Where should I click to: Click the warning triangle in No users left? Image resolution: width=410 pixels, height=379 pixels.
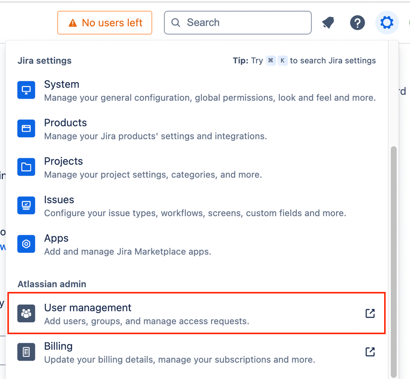(x=73, y=23)
